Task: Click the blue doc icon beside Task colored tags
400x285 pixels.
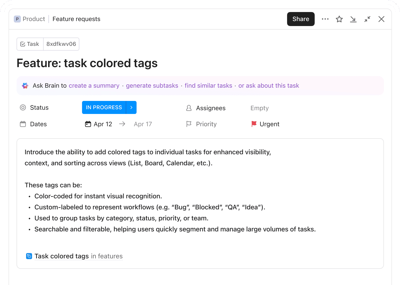Action: (29, 256)
